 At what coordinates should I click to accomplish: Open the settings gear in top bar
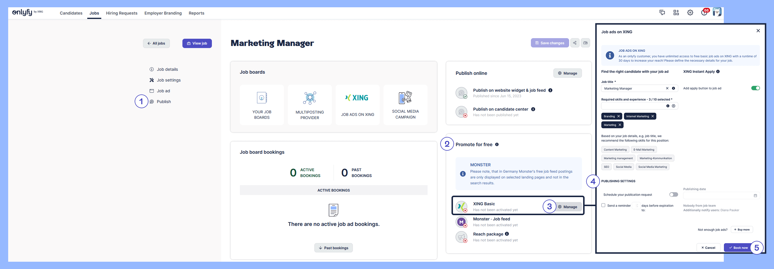coord(690,13)
